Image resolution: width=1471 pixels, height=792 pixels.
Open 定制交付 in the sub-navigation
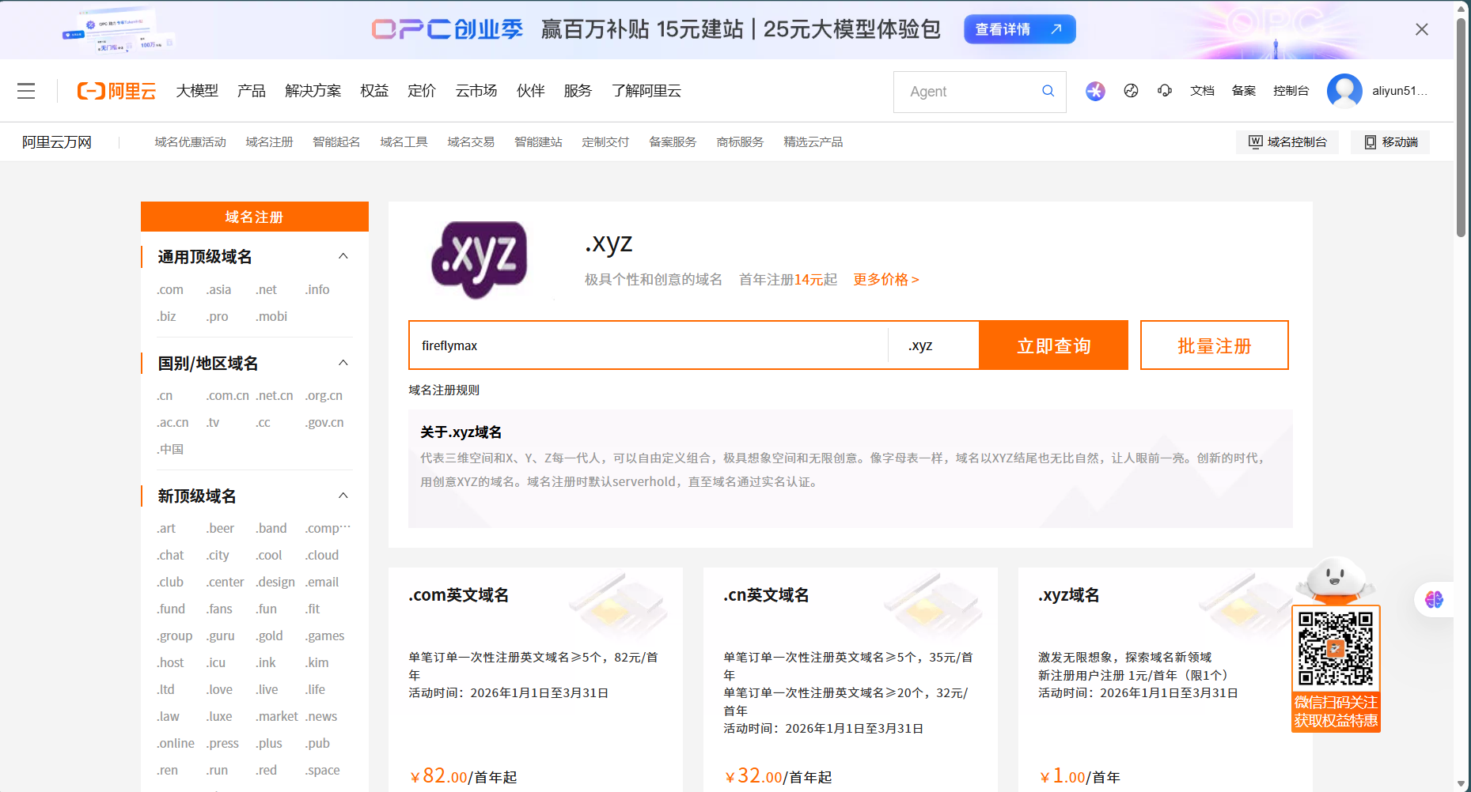click(605, 142)
